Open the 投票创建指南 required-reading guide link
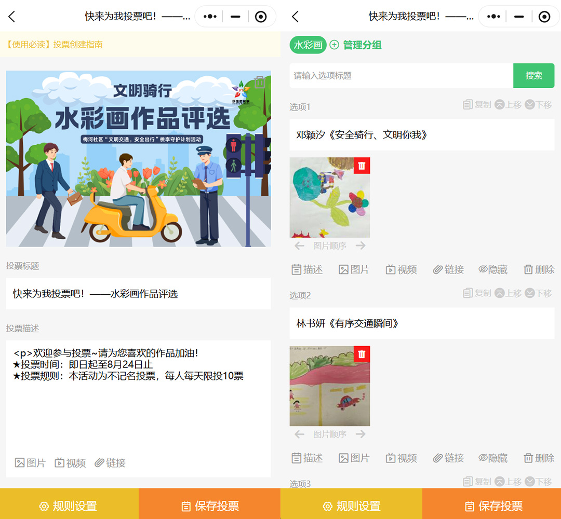Screen dimensions: 561x519 tap(55, 45)
